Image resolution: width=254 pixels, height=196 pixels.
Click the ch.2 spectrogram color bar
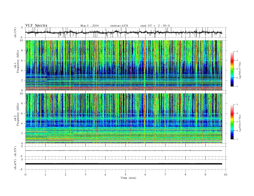point(232,122)
